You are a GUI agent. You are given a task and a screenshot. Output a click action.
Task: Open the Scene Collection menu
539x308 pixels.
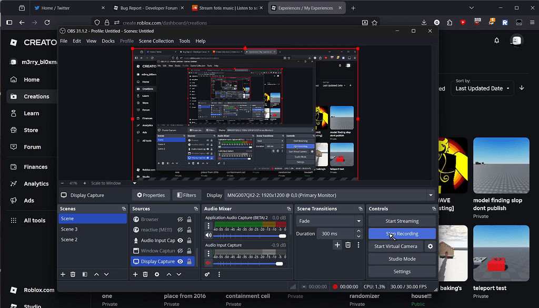tap(156, 41)
